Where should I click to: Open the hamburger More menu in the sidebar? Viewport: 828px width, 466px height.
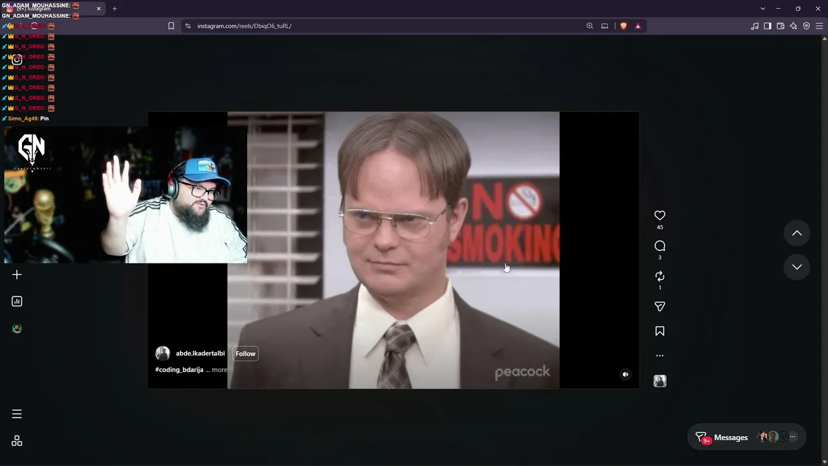[17, 414]
